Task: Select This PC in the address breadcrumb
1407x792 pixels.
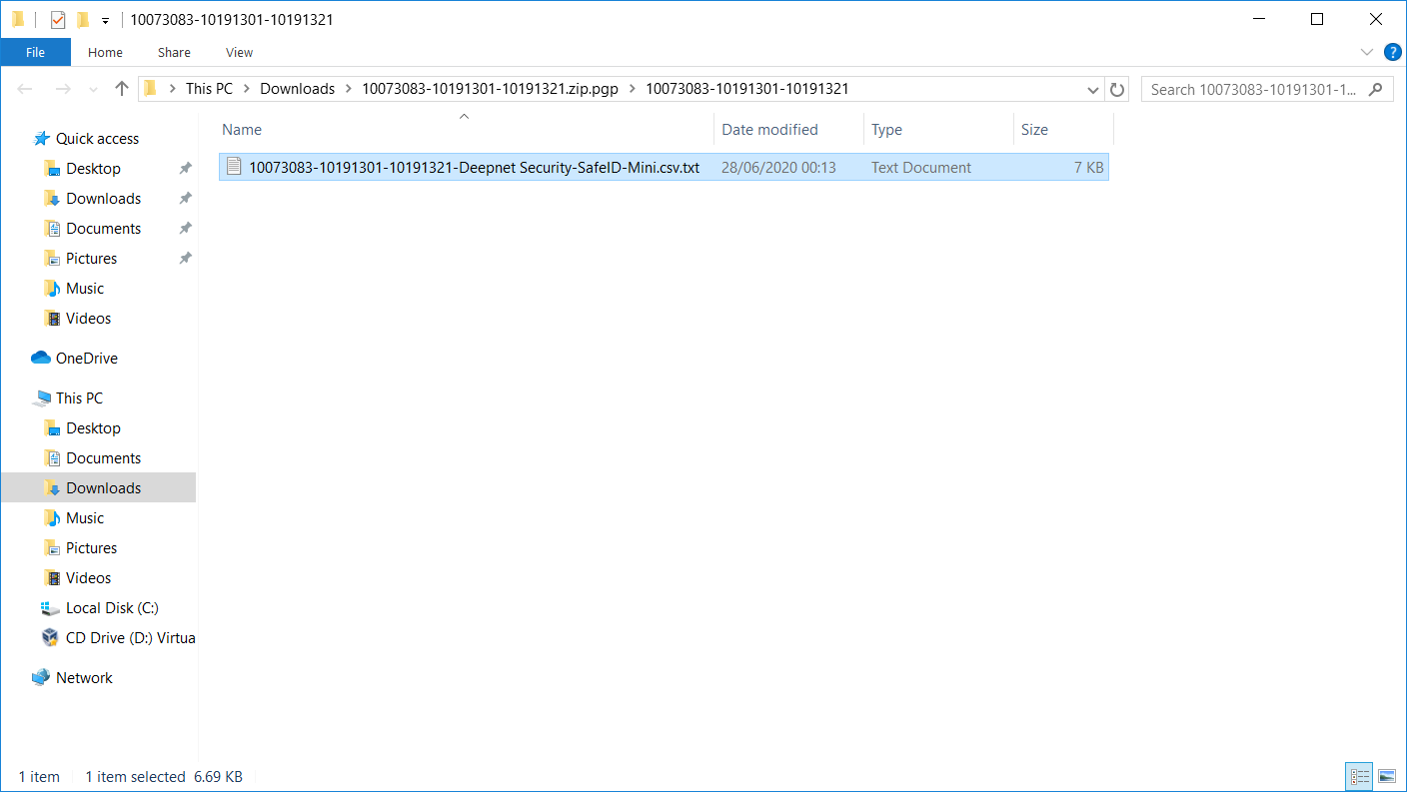Action: tap(209, 89)
